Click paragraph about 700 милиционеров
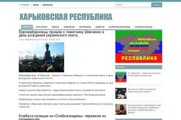181x120 pixels. click(x=62, y=95)
